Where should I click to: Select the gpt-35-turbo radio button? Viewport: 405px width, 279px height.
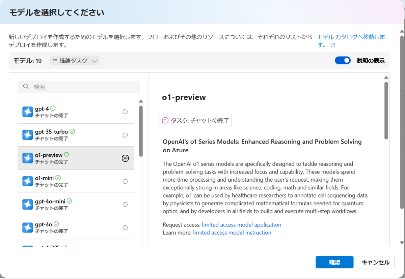point(125,135)
